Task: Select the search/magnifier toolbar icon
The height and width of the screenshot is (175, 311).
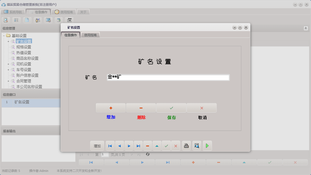Action: pos(6,20)
